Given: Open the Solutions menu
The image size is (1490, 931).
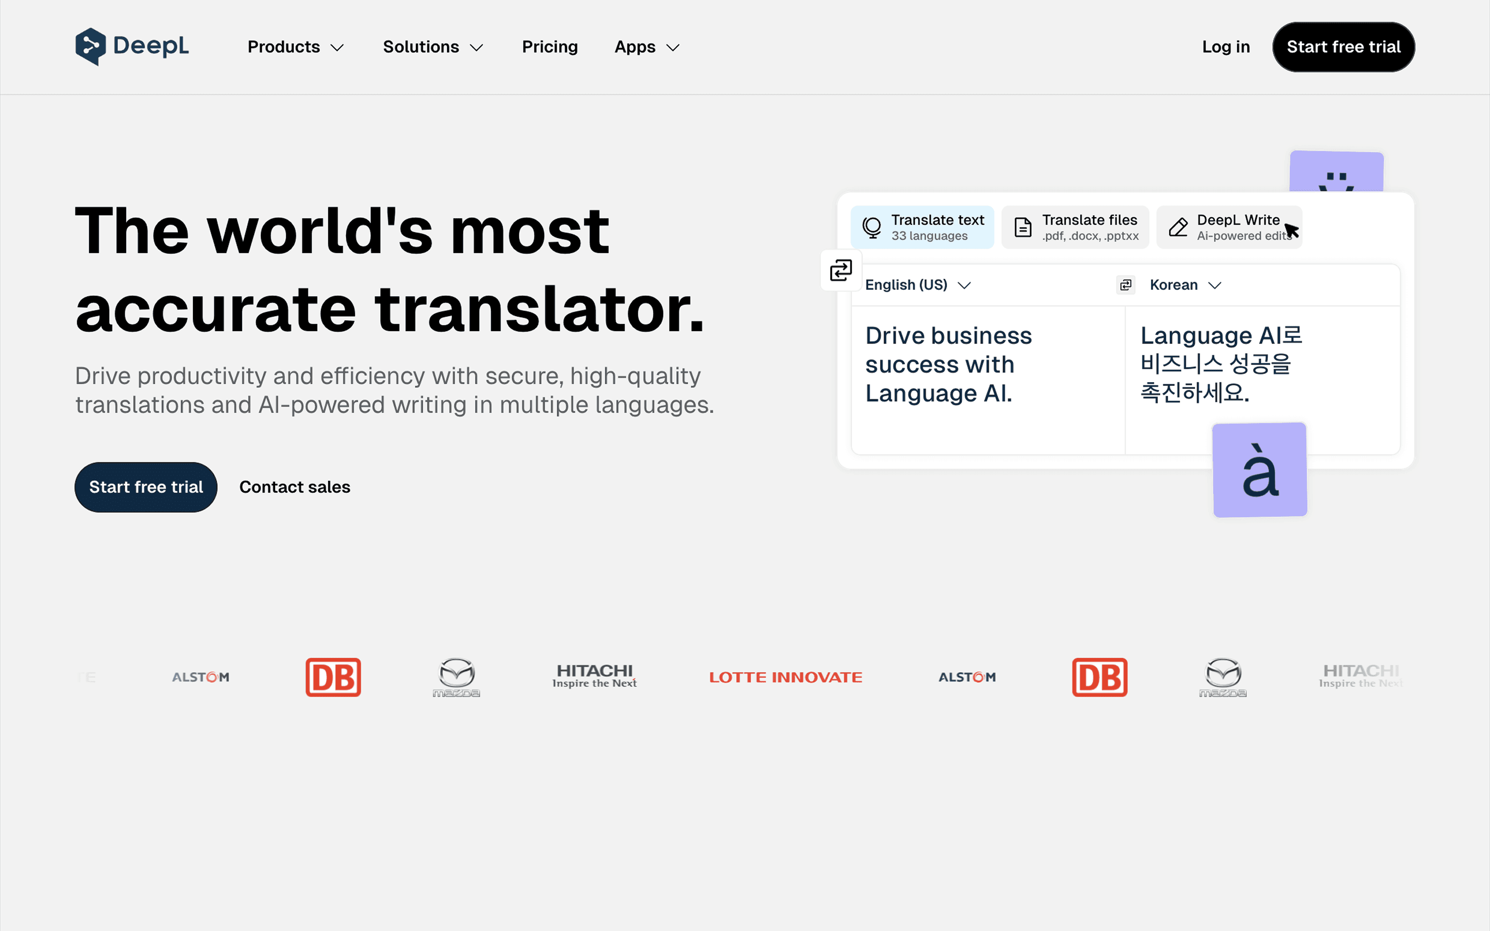Looking at the screenshot, I should (433, 47).
